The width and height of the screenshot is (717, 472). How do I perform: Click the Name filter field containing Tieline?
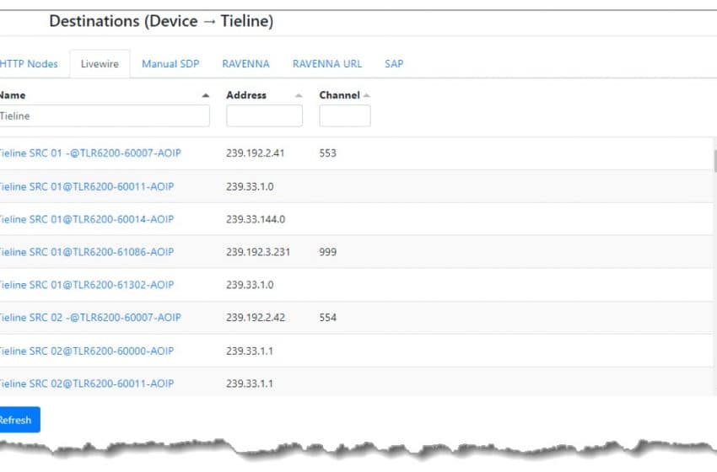103,116
